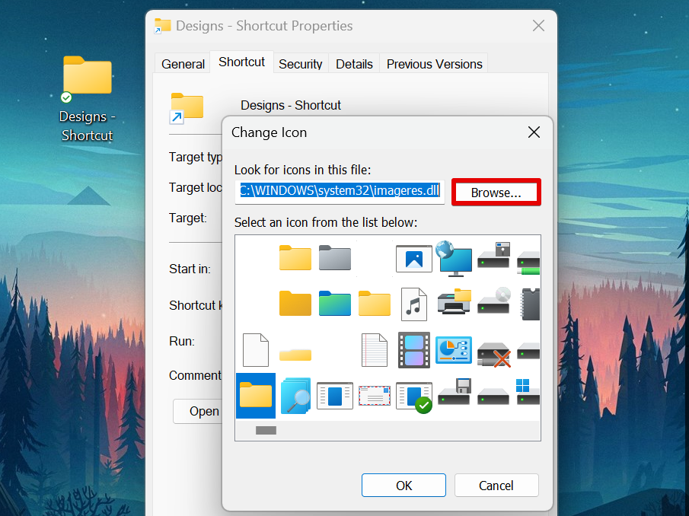Choose the CD disc drive icon
The image size is (689, 516).
click(x=494, y=301)
